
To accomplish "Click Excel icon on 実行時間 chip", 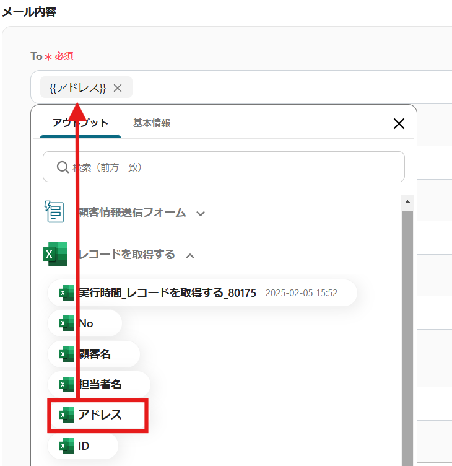I will [x=66, y=293].
